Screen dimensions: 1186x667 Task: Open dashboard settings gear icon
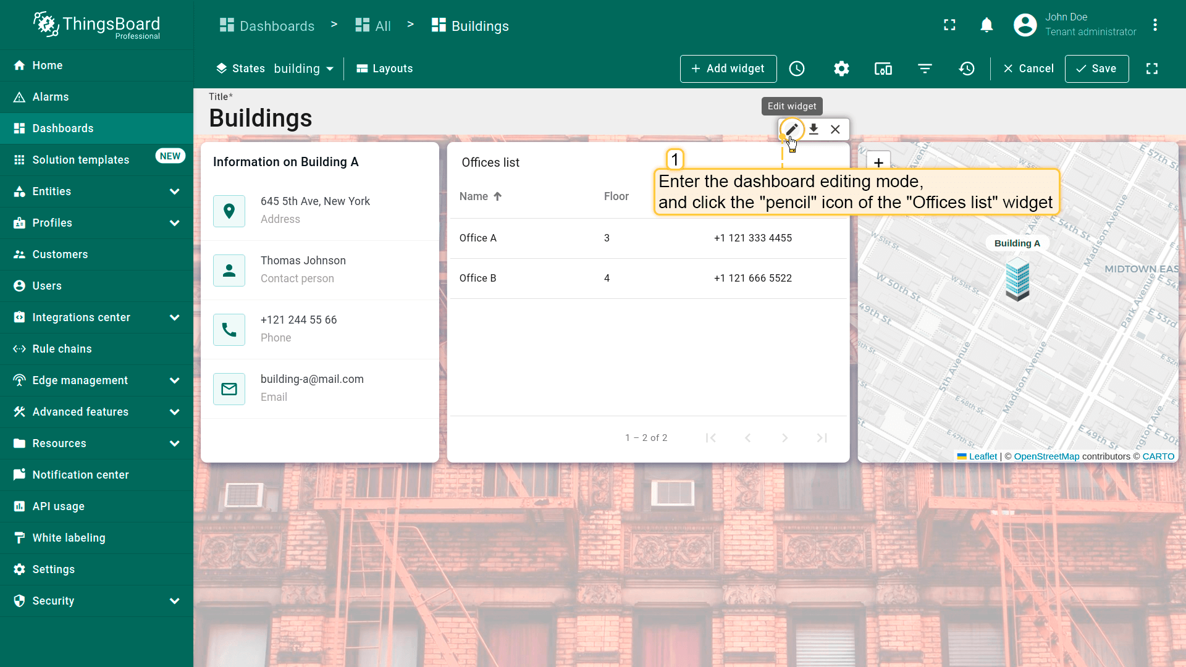[841, 69]
